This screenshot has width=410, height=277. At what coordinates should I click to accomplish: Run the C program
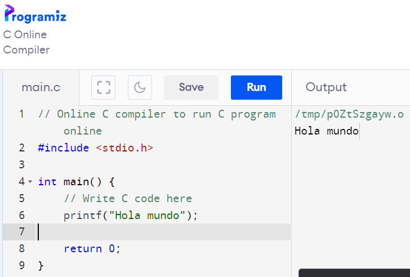[256, 87]
